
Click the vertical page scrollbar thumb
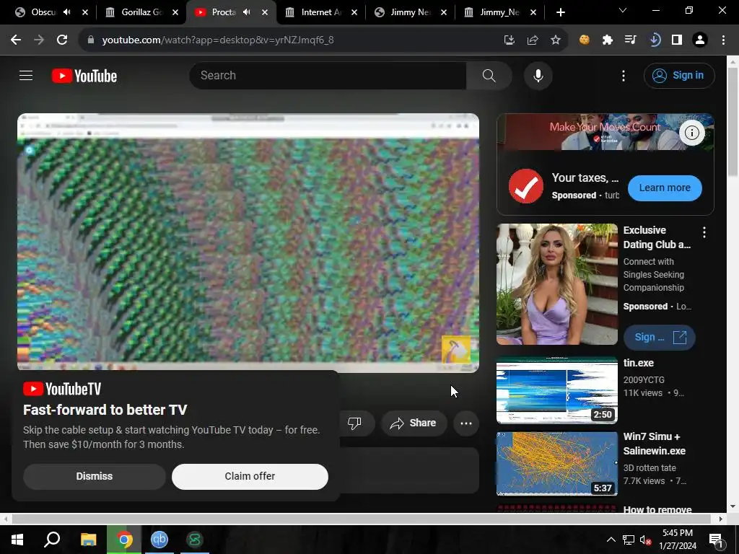click(x=733, y=123)
